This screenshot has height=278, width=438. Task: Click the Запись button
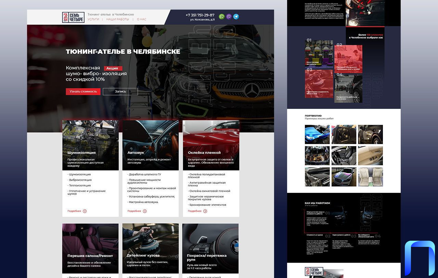point(120,92)
